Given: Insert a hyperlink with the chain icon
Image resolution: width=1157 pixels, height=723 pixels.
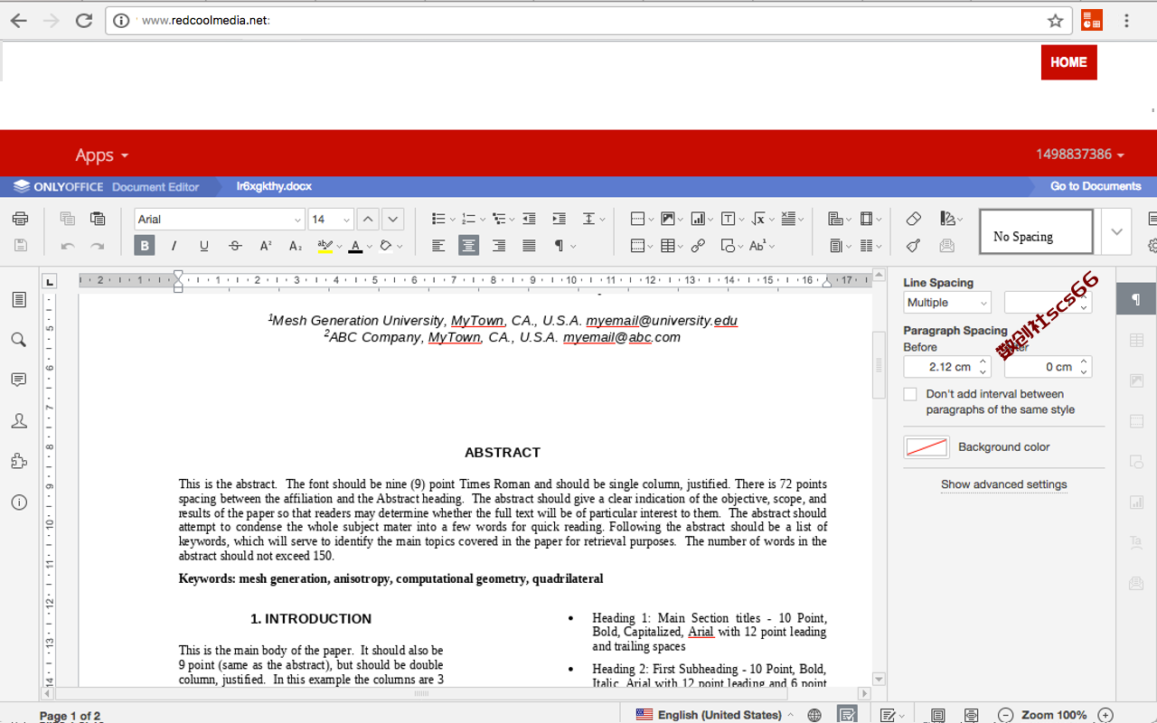Looking at the screenshot, I should [698, 246].
